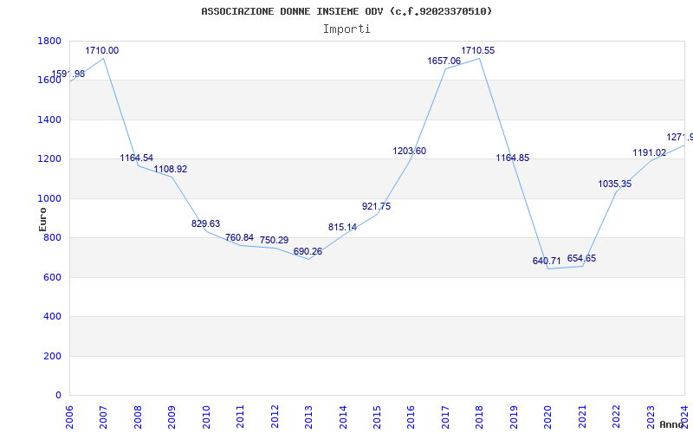Click the 1657.06 data label
Viewport: 693px width, 433px height.
[x=444, y=61]
